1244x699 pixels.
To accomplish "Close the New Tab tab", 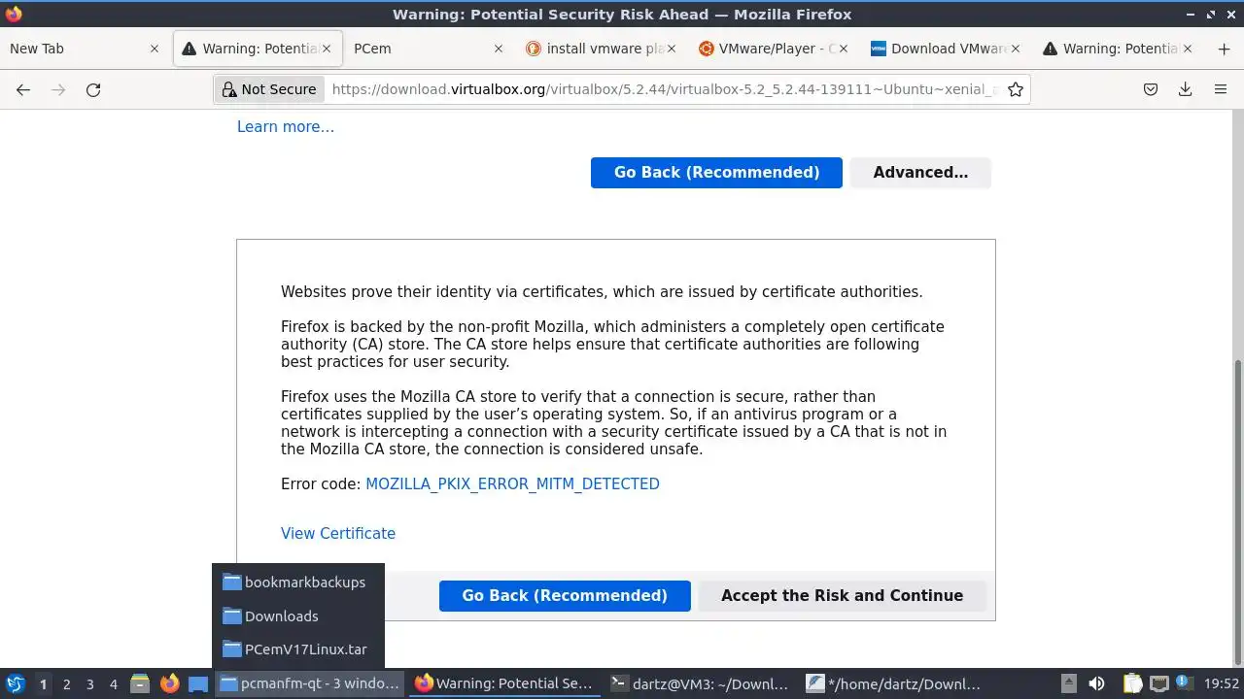I will click(154, 49).
